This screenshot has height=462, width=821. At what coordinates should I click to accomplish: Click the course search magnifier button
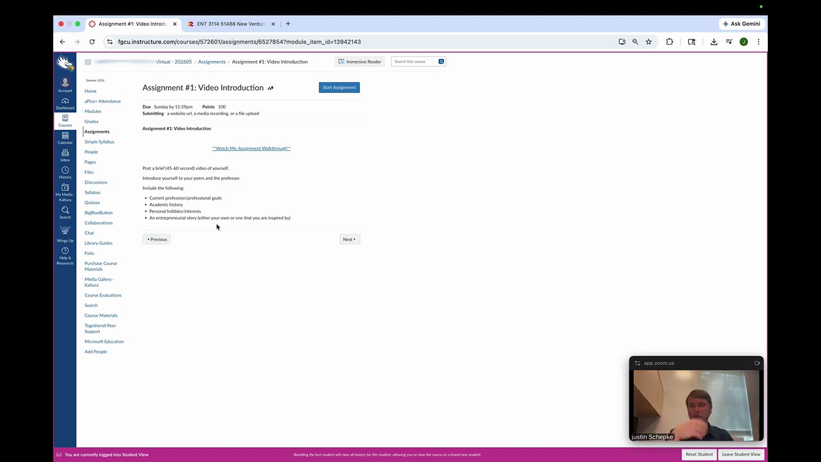(441, 62)
